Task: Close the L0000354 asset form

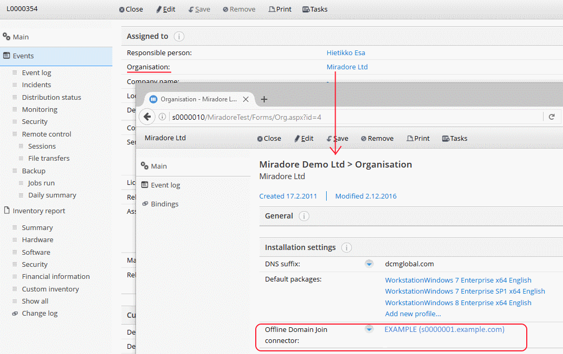Action: [131, 9]
